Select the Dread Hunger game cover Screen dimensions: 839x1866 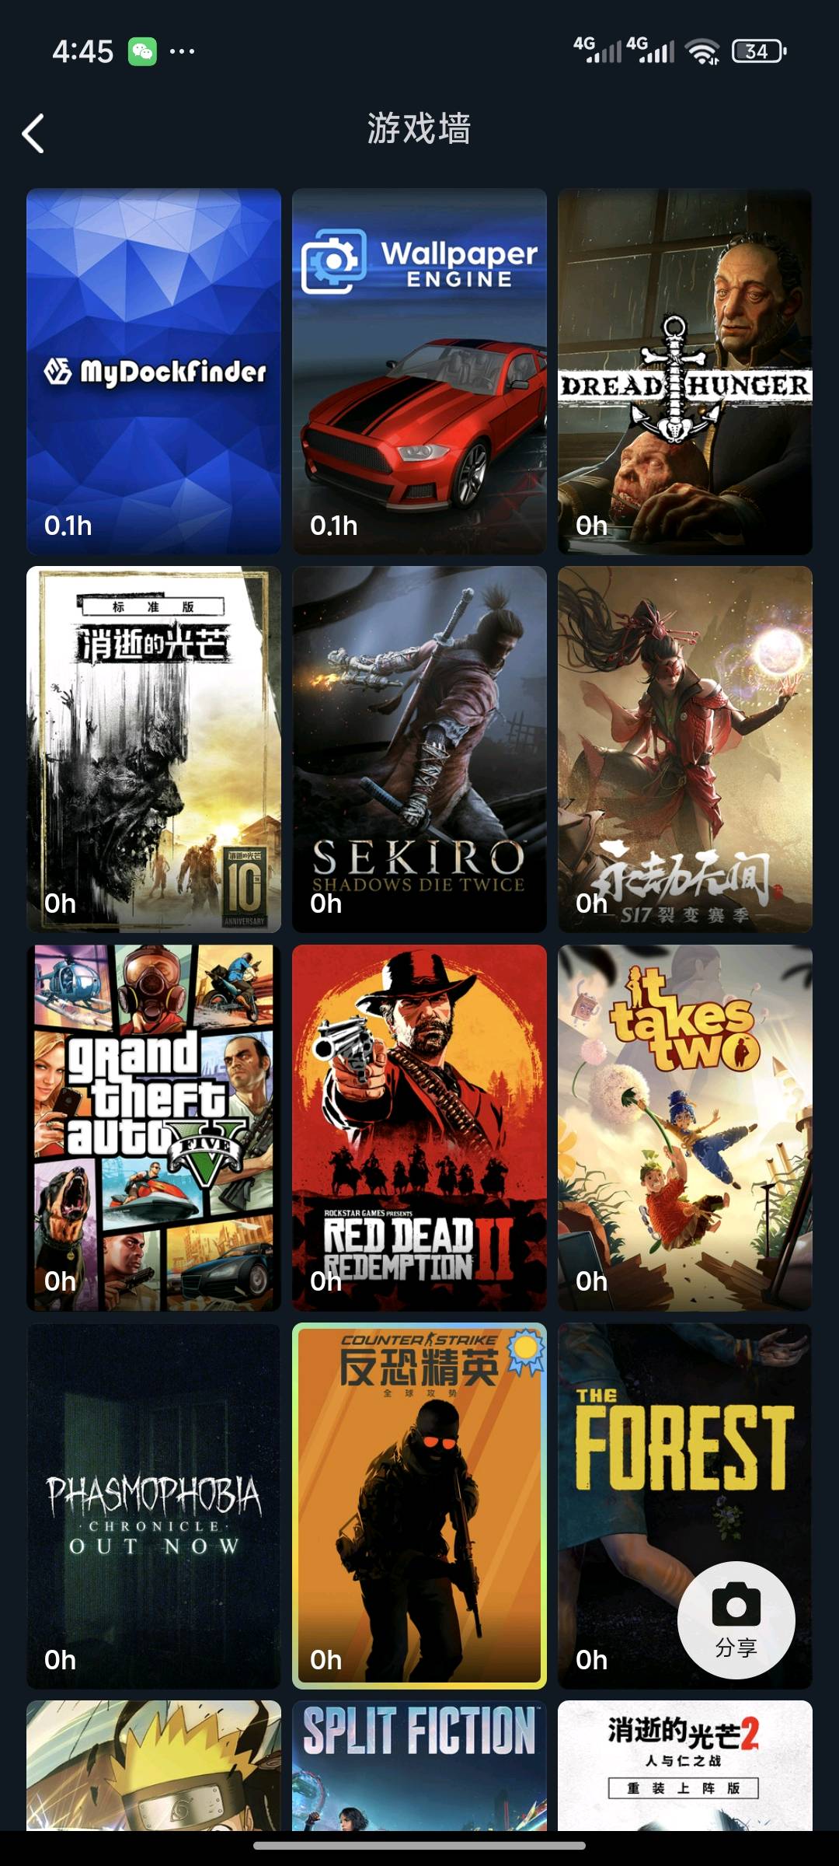coord(685,372)
